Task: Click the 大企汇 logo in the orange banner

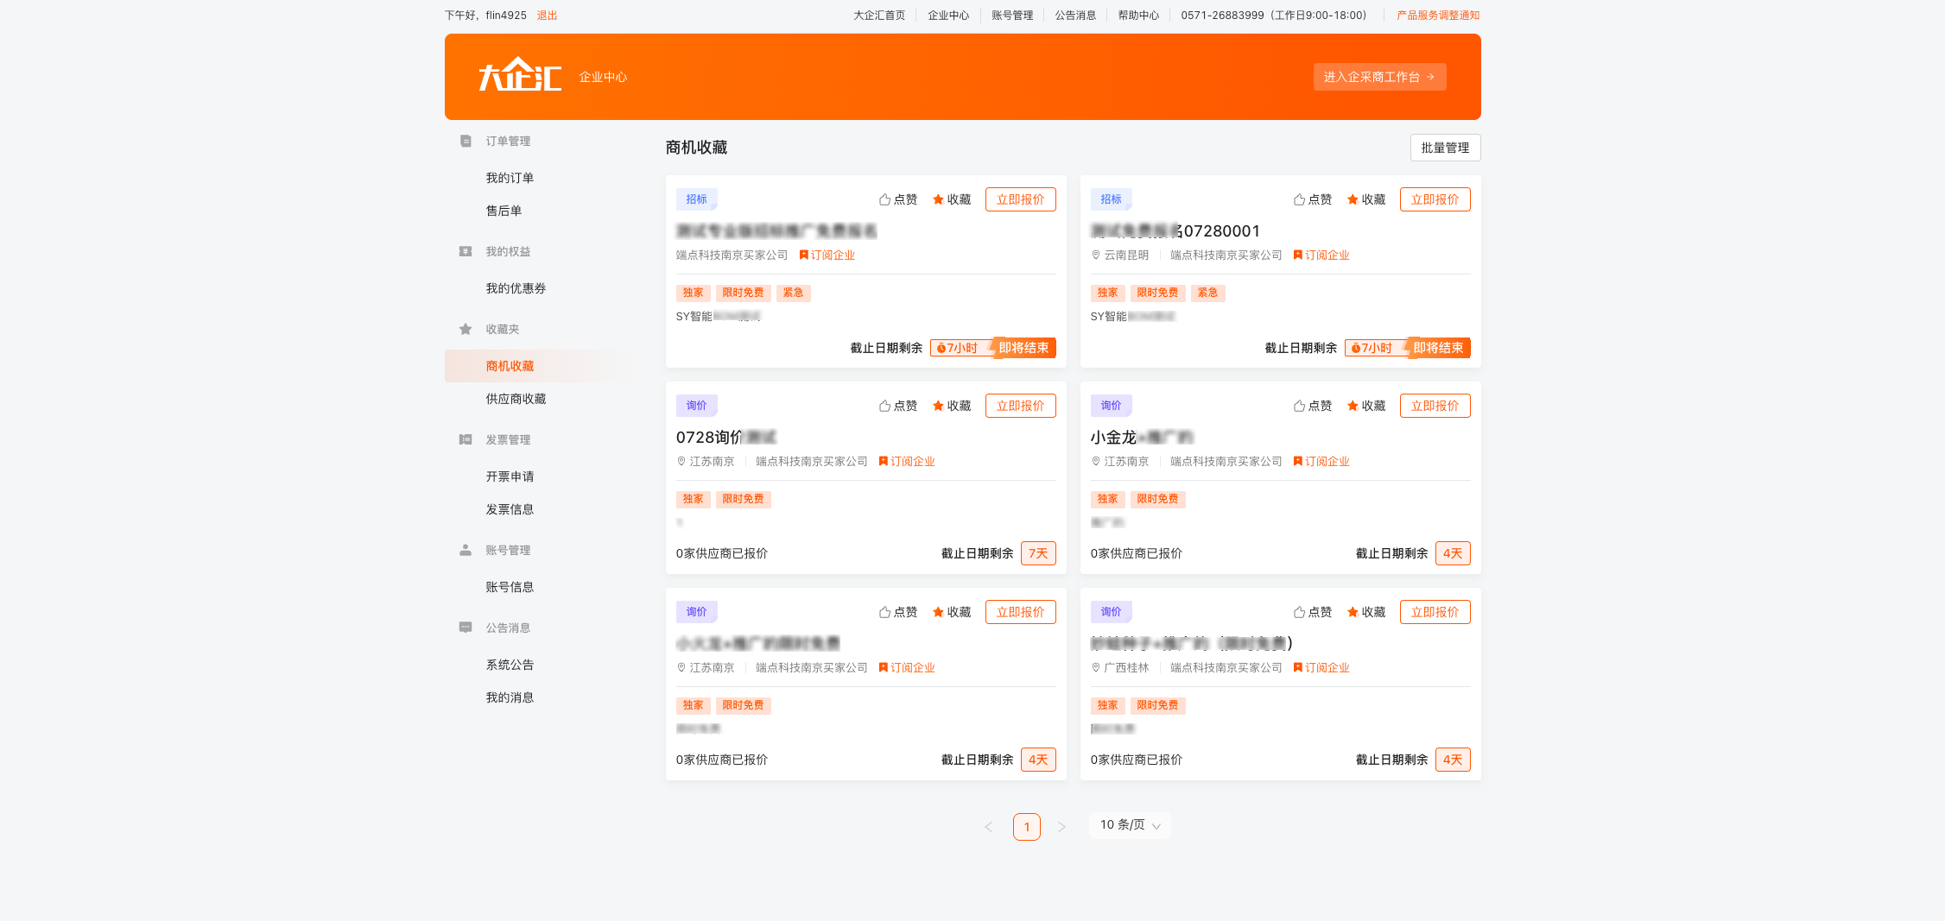Action: point(517,76)
